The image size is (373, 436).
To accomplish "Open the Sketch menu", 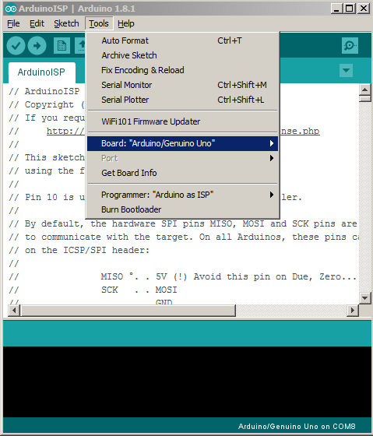I will coord(66,23).
